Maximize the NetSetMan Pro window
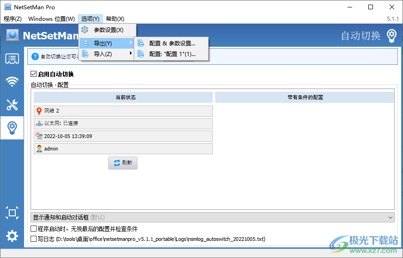The height and width of the screenshot is (258, 403). [370, 7]
